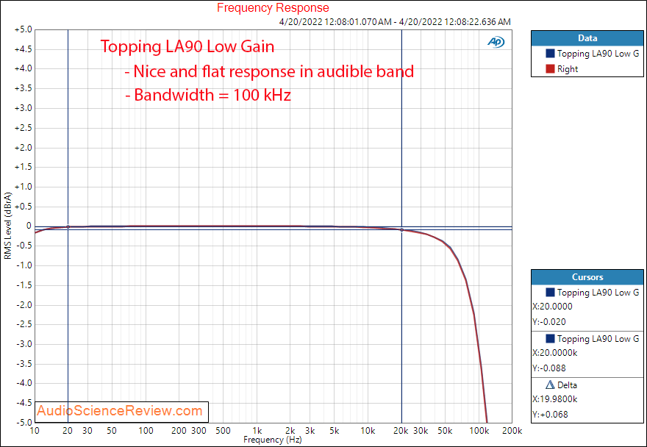Click cursor value X:20.0000
647x447 pixels.
click(x=552, y=307)
